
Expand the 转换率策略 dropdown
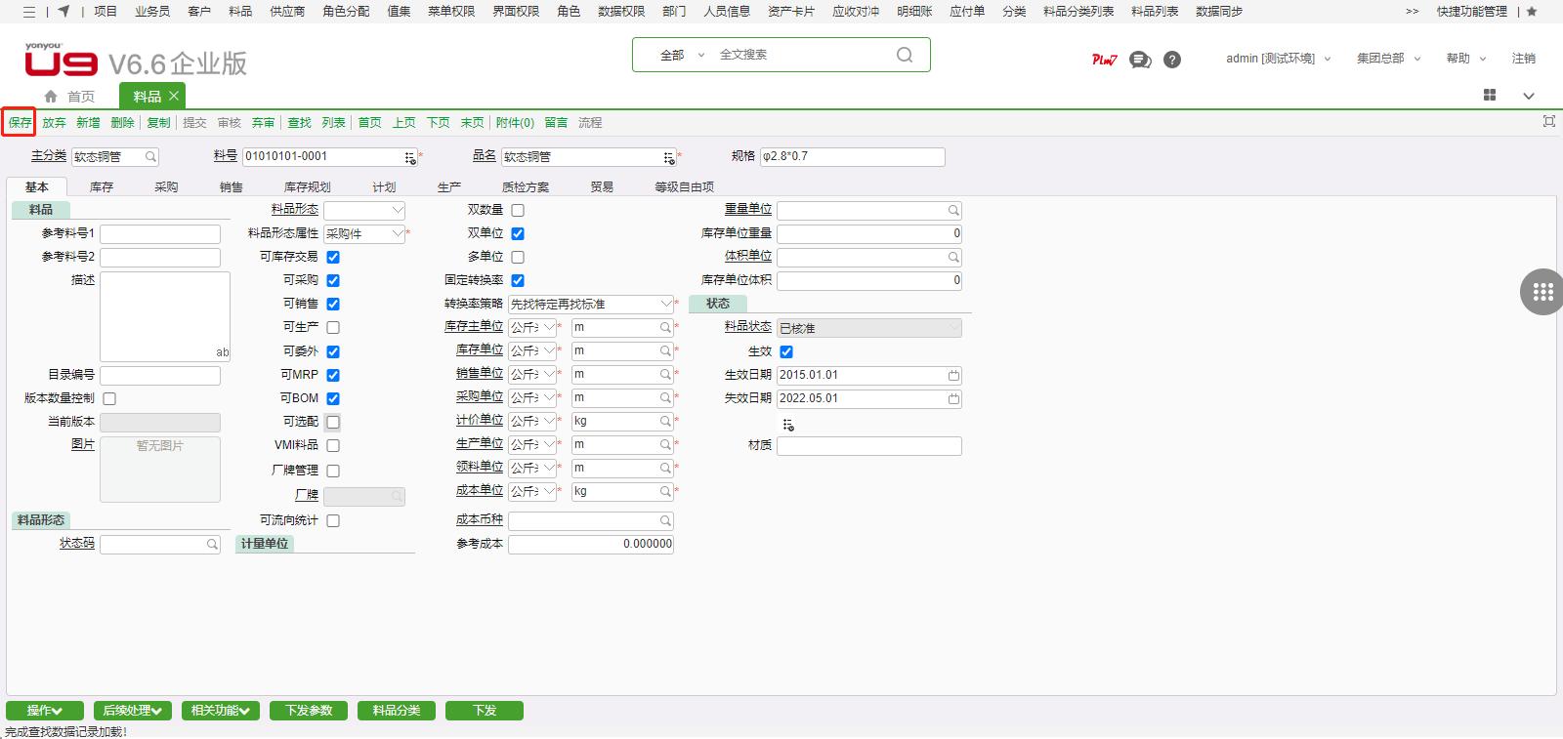point(665,304)
